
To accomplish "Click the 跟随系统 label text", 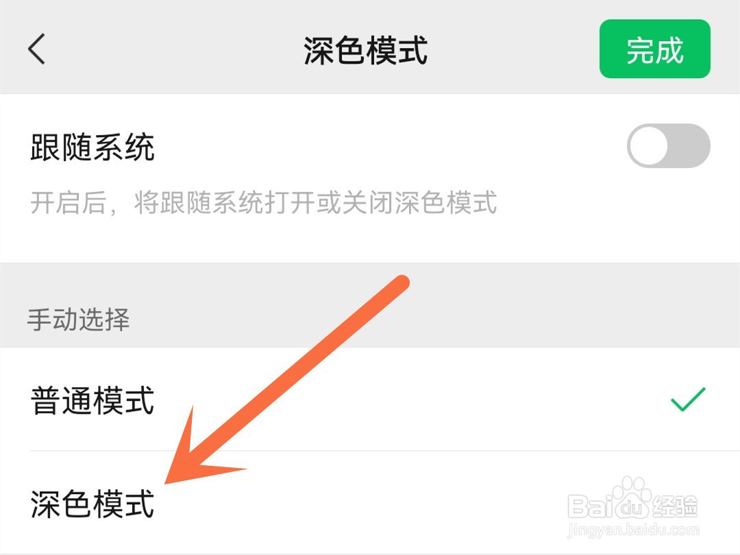I will (x=92, y=147).
